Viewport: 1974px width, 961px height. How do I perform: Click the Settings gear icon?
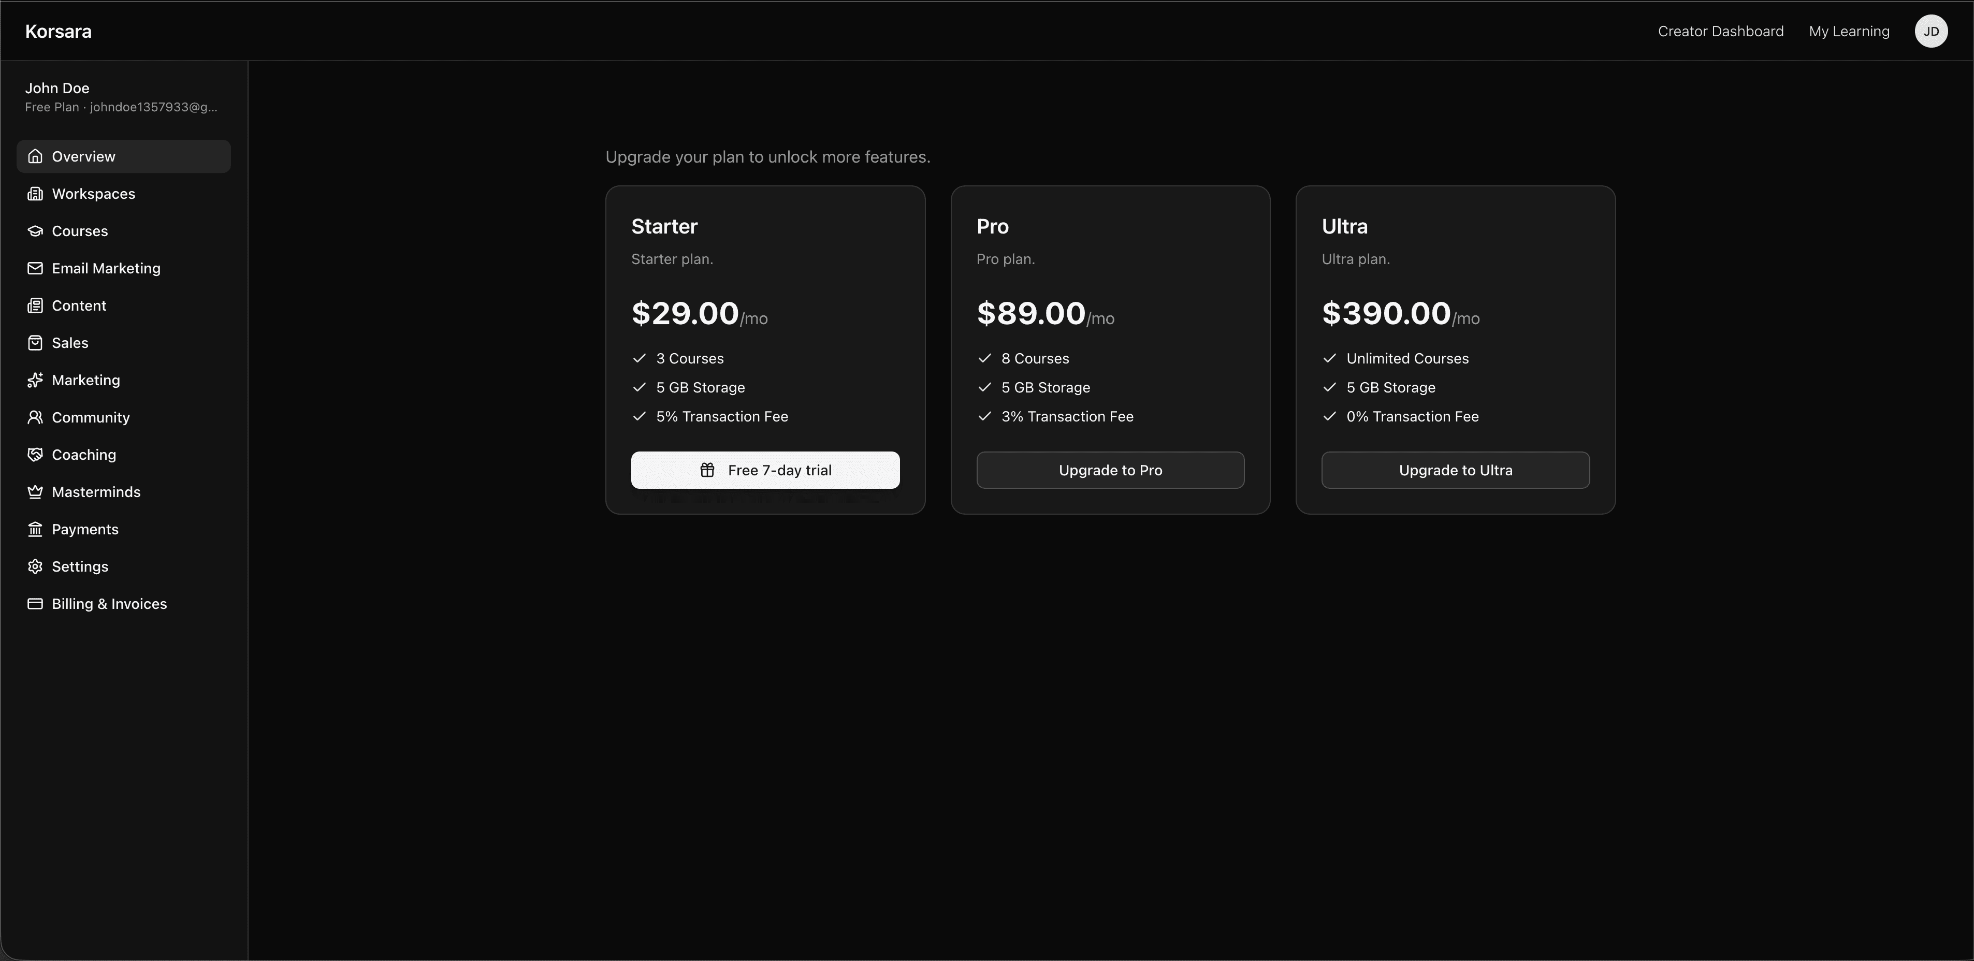[x=35, y=565]
